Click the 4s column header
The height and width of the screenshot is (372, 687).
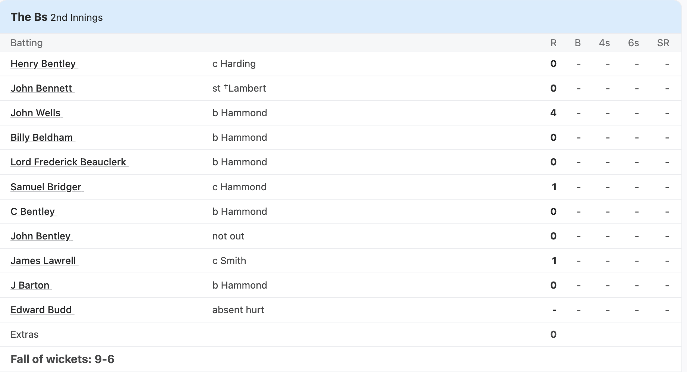(x=604, y=43)
